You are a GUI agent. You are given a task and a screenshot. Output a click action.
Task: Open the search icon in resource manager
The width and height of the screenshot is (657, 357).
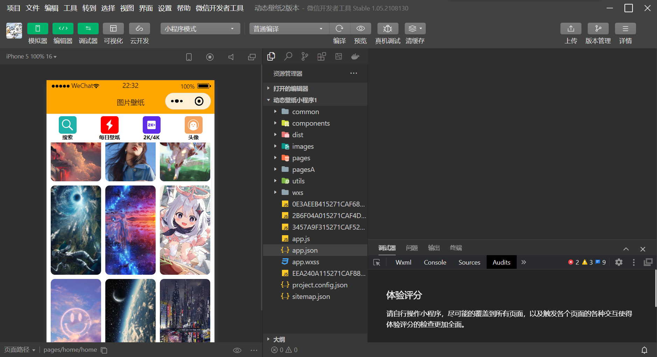(x=288, y=56)
